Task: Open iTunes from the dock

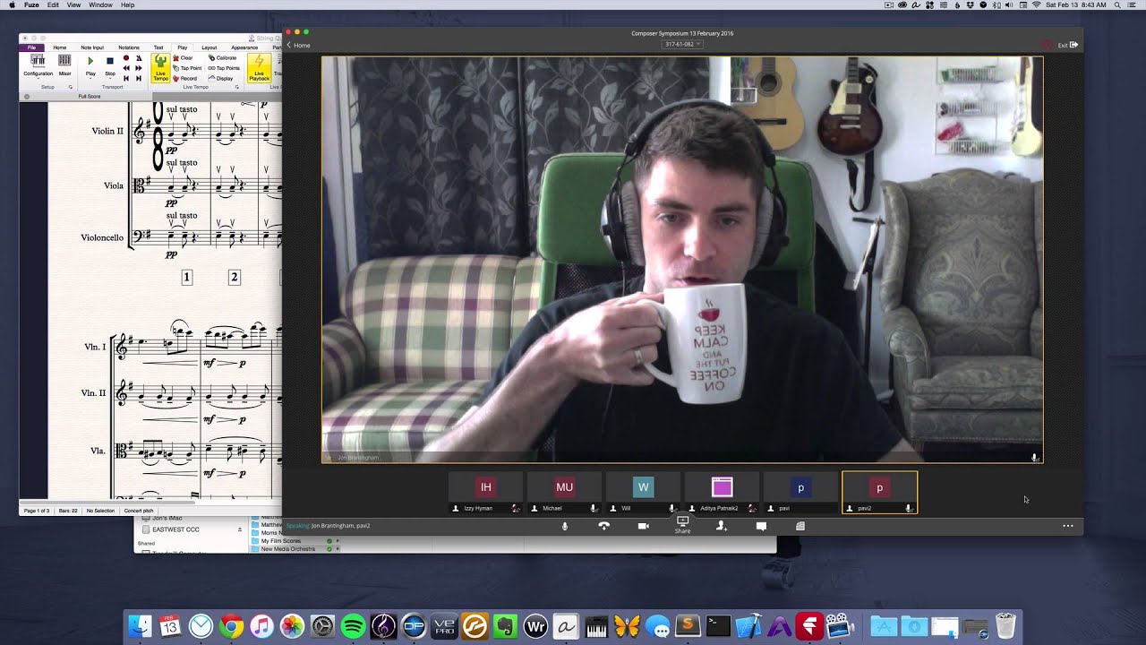Action: pyautogui.click(x=261, y=626)
